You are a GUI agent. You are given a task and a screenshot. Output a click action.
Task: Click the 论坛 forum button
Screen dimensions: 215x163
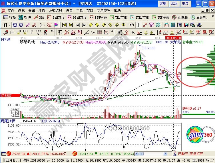pos(174,3)
